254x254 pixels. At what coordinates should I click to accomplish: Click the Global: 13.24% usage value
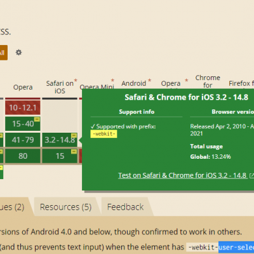tap(210, 157)
